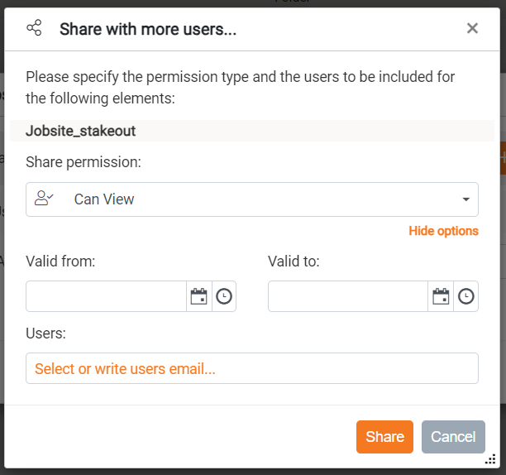Grab the dialog resize handle
This screenshot has height=475, width=506.
tap(490, 459)
